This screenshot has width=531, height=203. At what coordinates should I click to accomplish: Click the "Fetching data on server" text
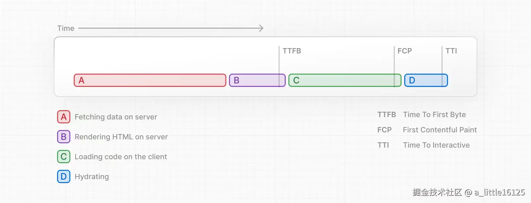tap(116, 117)
